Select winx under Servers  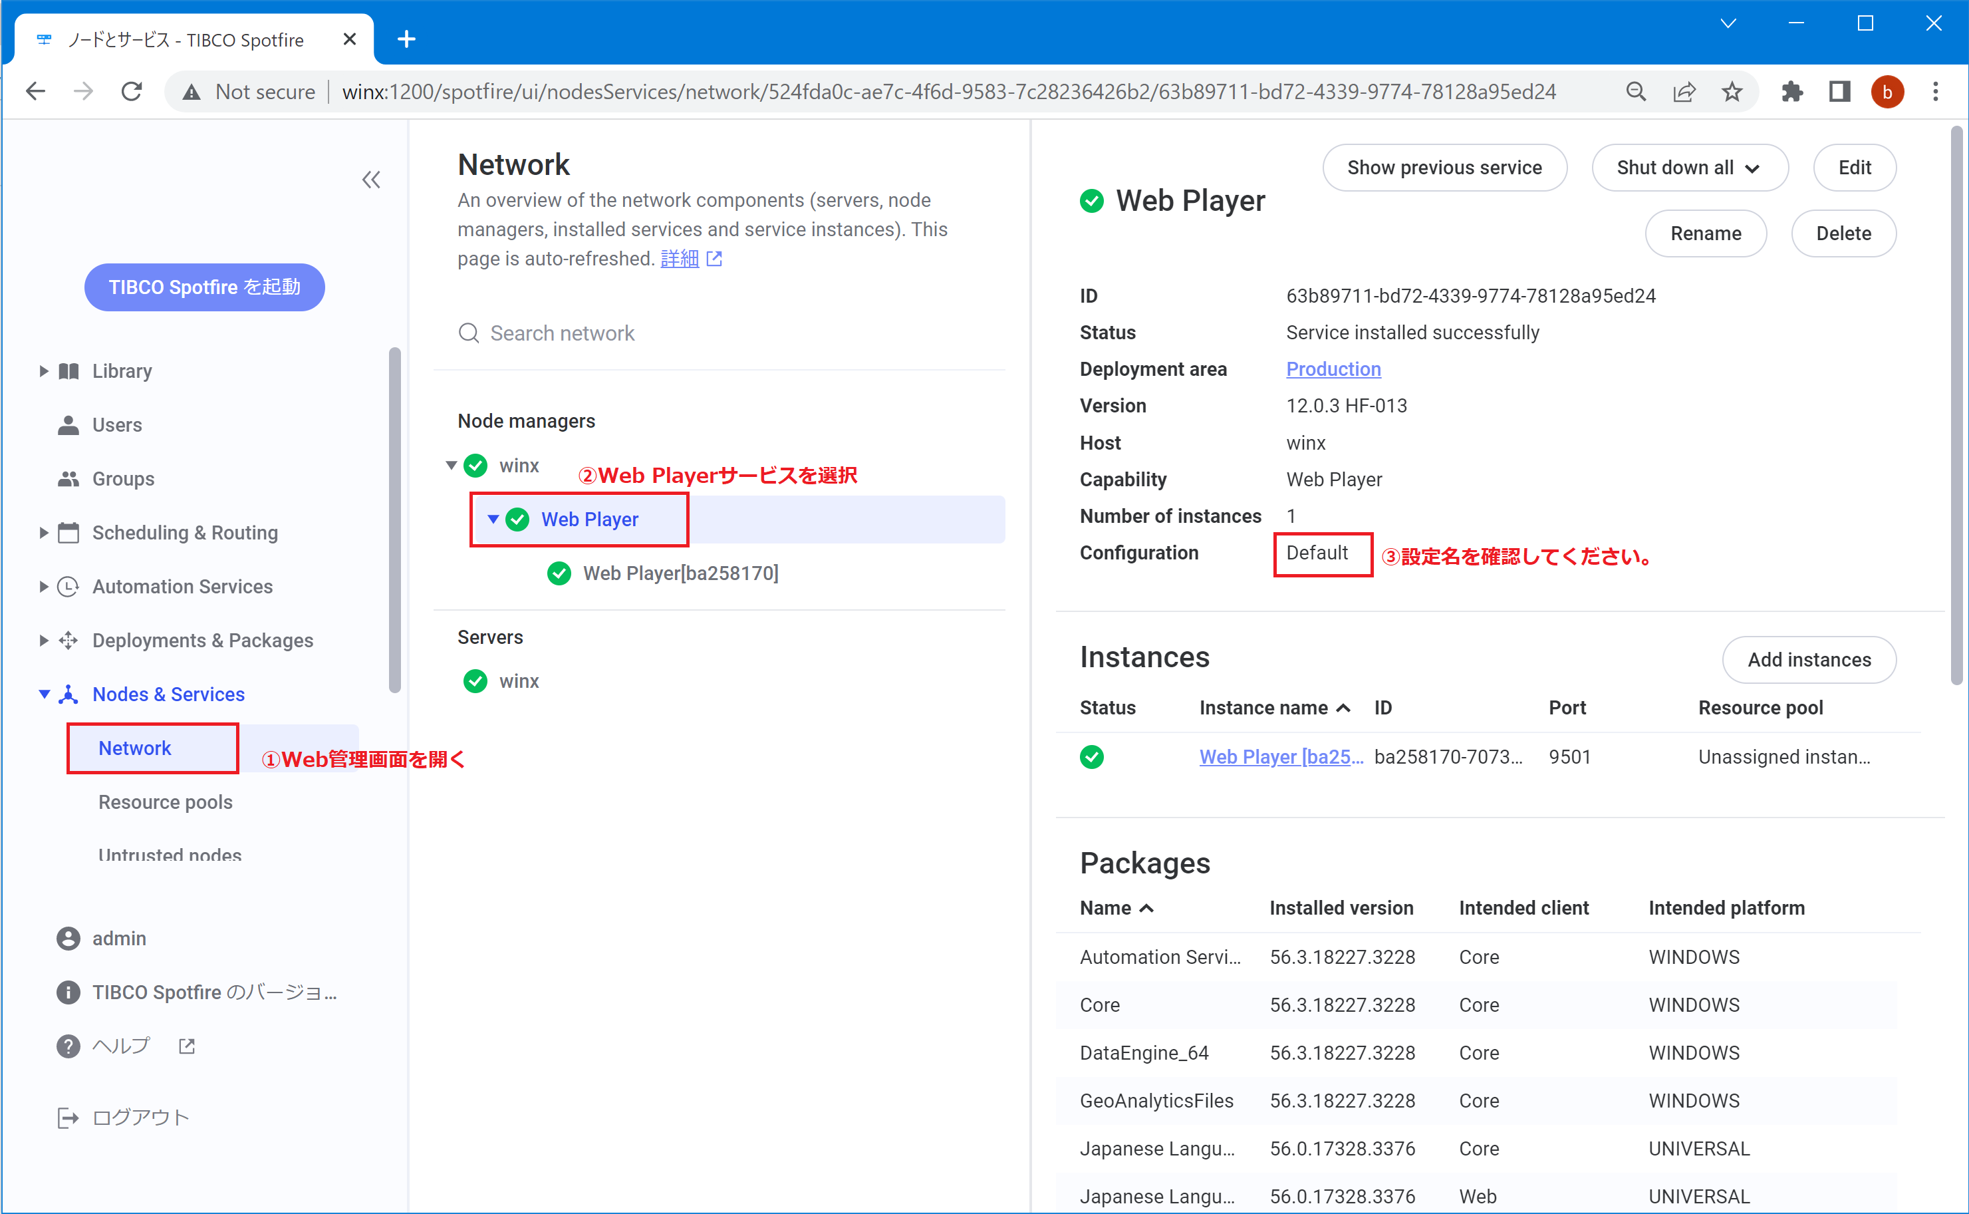point(519,681)
